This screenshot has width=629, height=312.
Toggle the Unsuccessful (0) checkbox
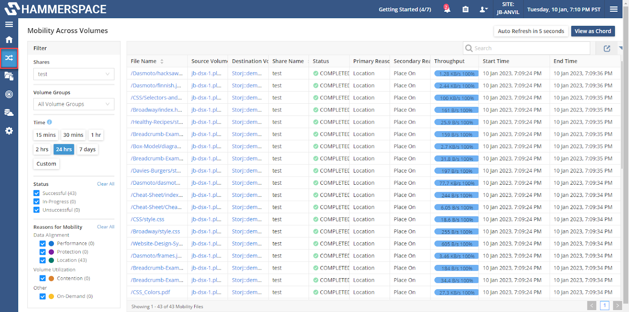click(37, 210)
